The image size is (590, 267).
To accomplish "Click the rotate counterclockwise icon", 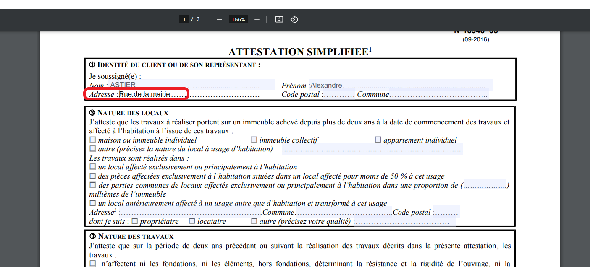I will click(x=294, y=19).
